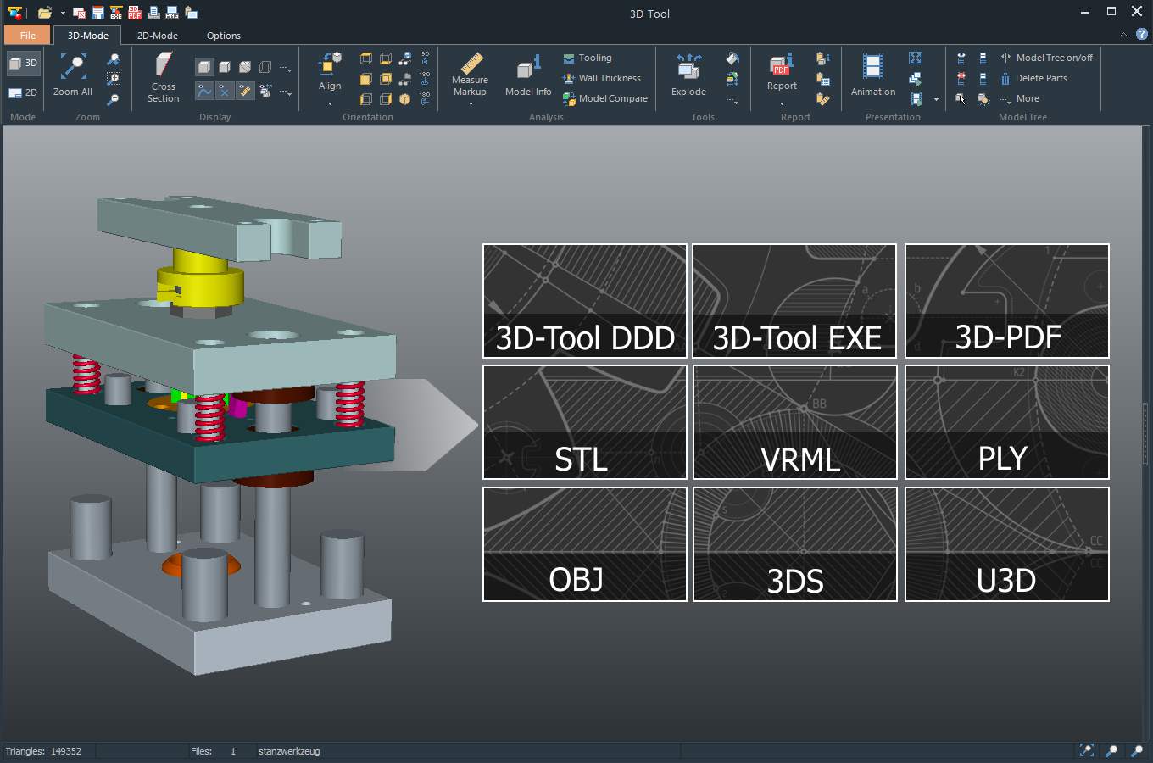Switch to the 2D-Mode tab

157,36
